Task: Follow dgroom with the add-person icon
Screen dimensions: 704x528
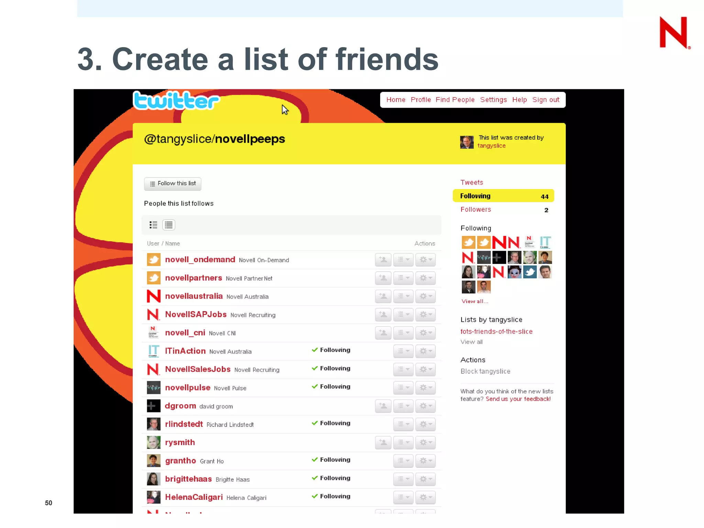Action: tap(383, 406)
